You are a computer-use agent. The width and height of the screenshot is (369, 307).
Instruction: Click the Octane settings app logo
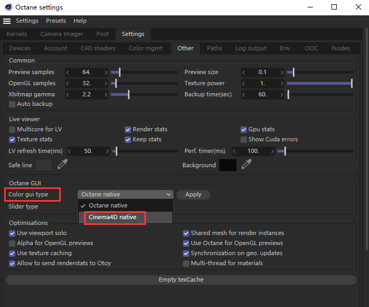(x=8, y=7)
